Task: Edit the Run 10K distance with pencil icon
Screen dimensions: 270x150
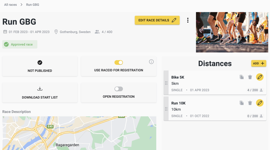Action: coord(260,103)
